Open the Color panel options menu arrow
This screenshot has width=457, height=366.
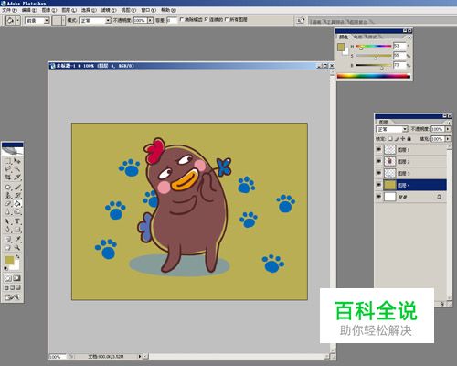[409, 37]
